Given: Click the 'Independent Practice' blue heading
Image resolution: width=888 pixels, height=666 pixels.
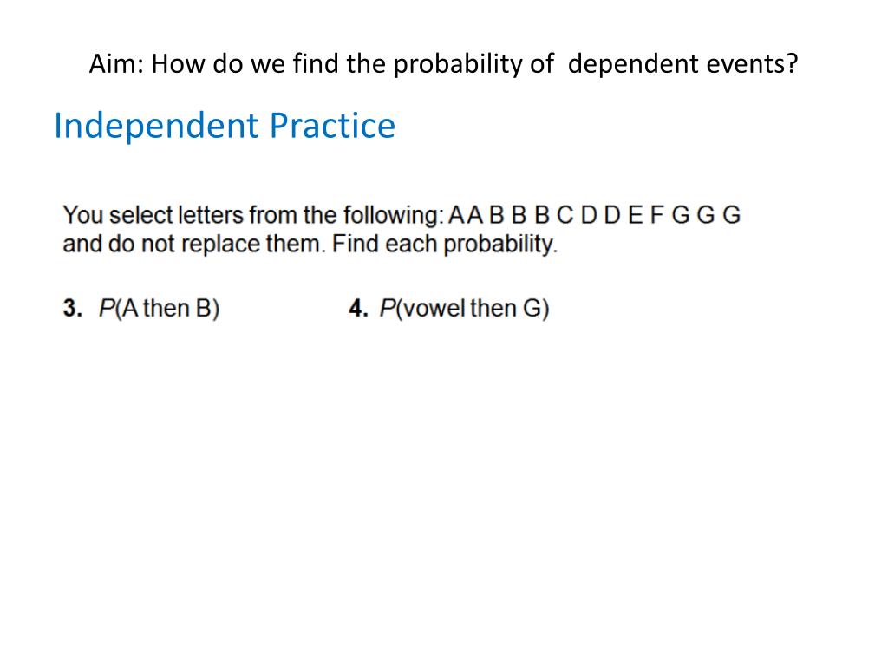Looking at the screenshot, I should 225,126.
